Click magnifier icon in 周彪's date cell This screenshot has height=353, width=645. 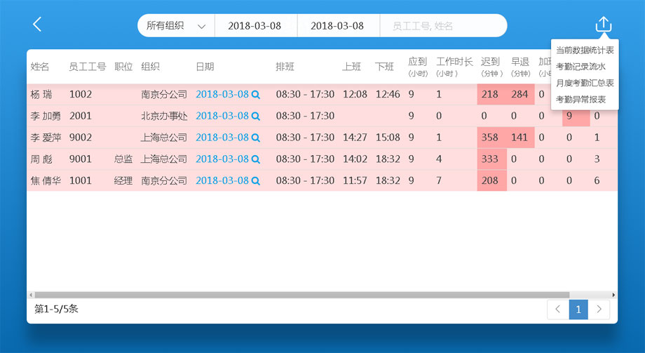256,160
